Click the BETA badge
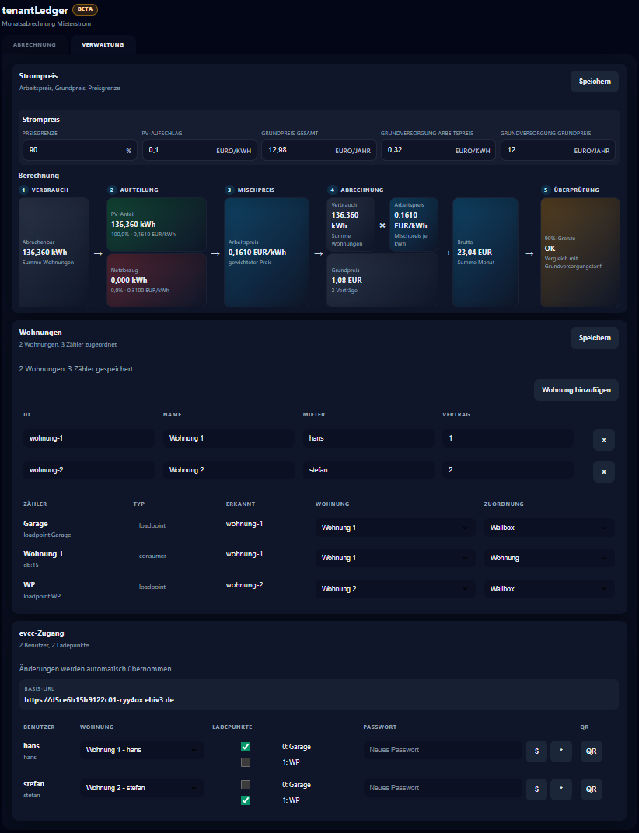The width and height of the screenshot is (639, 833). (x=85, y=9)
